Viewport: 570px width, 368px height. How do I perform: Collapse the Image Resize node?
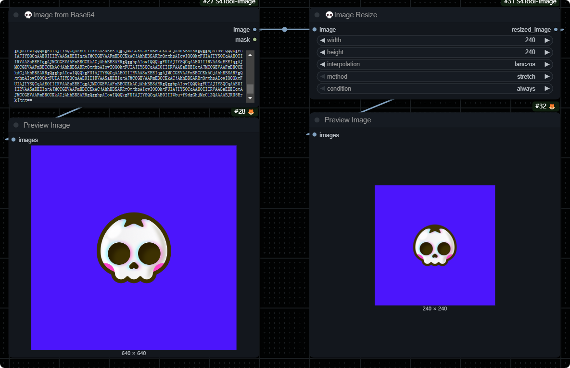pos(317,15)
